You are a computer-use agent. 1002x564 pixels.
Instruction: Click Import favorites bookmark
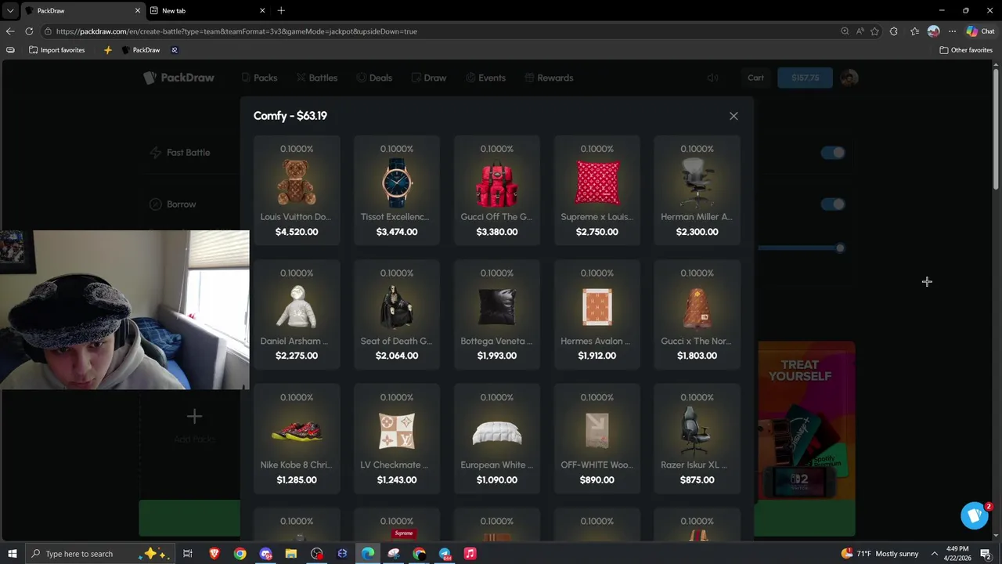point(56,50)
